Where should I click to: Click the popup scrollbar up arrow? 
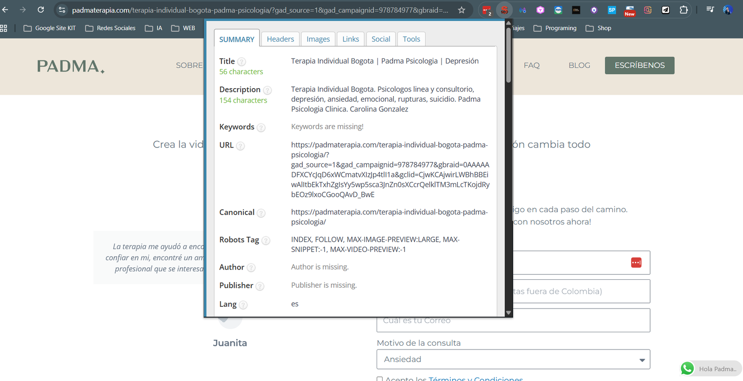tap(508, 23)
